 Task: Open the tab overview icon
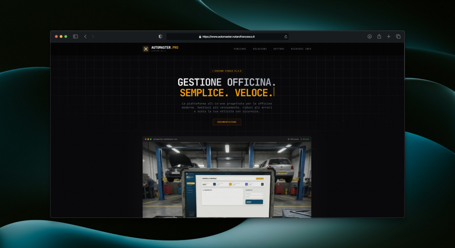point(398,36)
